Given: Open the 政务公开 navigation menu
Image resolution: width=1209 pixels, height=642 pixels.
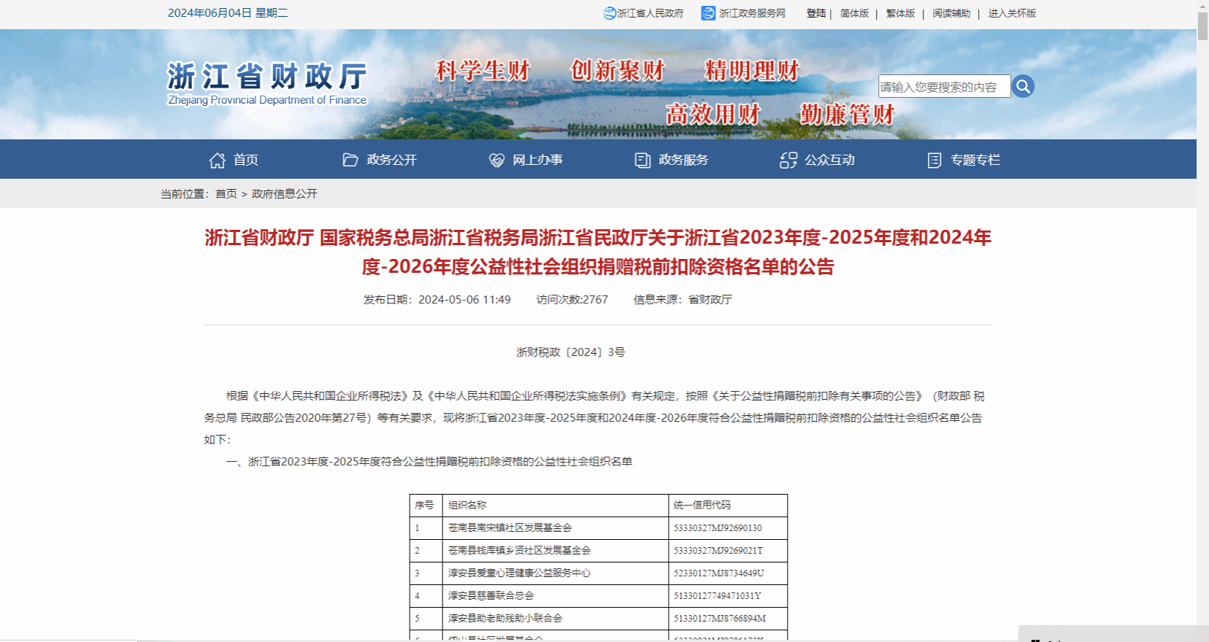Looking at the screenshot, I should pyautogui.click(x=391, y=160).
